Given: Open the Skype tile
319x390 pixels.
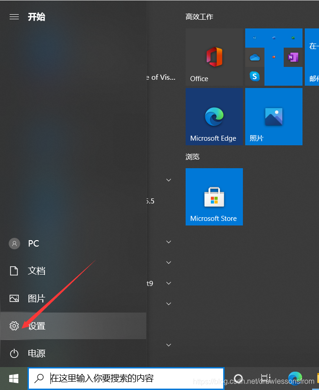Looking at the screenshot, I should click(254, 77).
